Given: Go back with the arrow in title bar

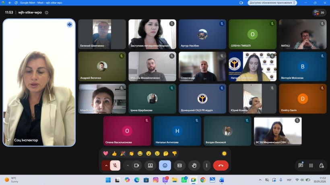Looking at the screenshot, I should click(x=10, y=3).
